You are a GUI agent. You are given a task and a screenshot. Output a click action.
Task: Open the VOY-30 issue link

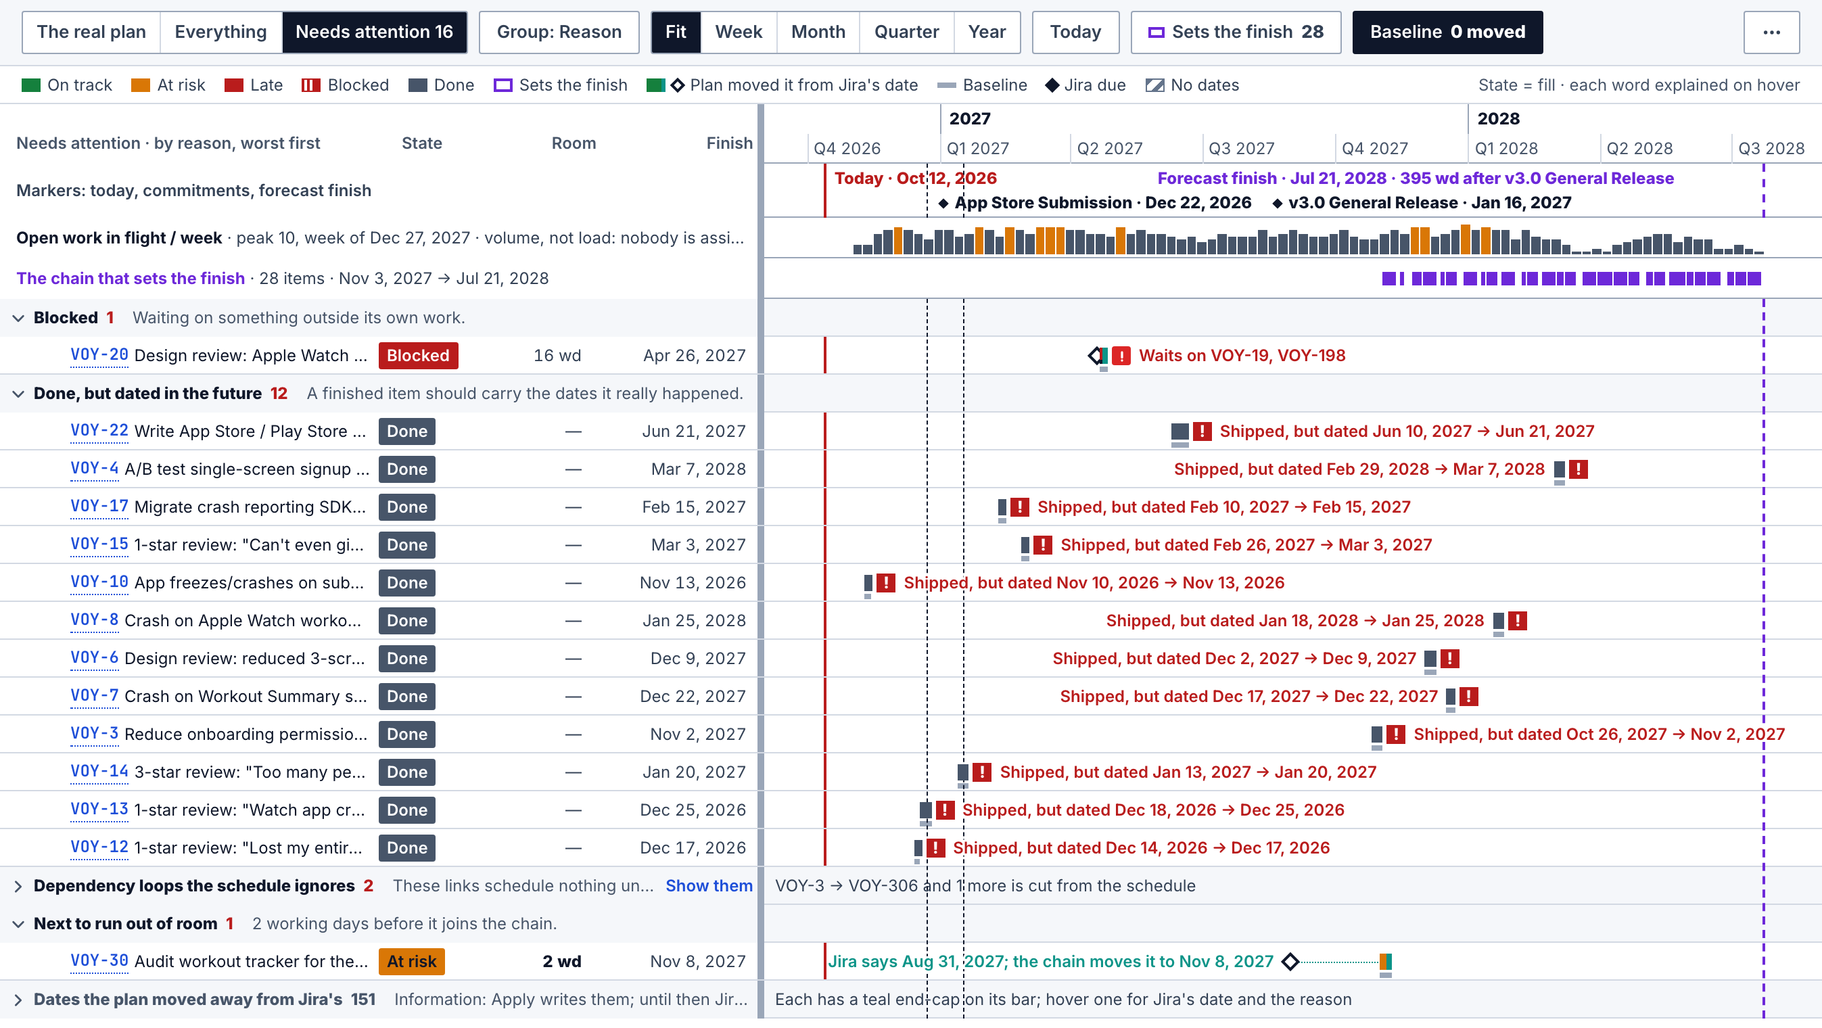point(99,960)
